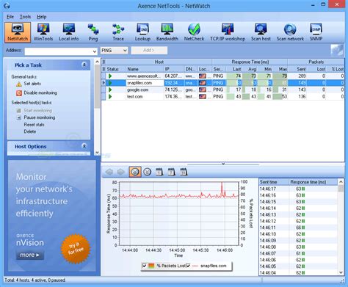
Task: Open the NetCheck tool
Action: [194, 32]
